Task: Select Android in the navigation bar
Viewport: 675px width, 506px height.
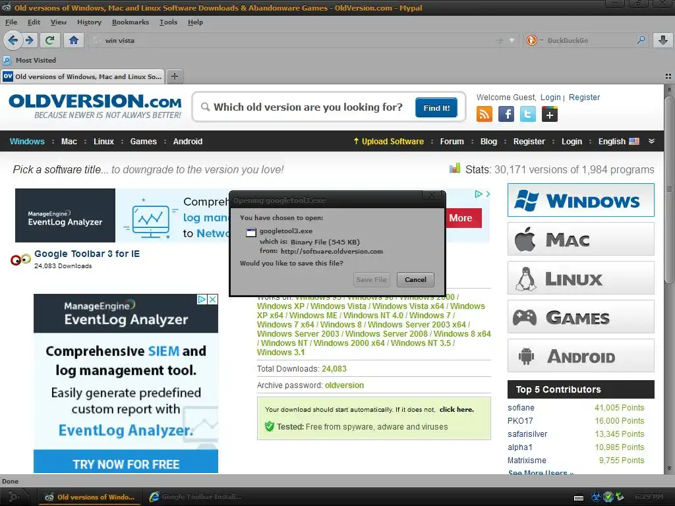Action: click(188, 141)
